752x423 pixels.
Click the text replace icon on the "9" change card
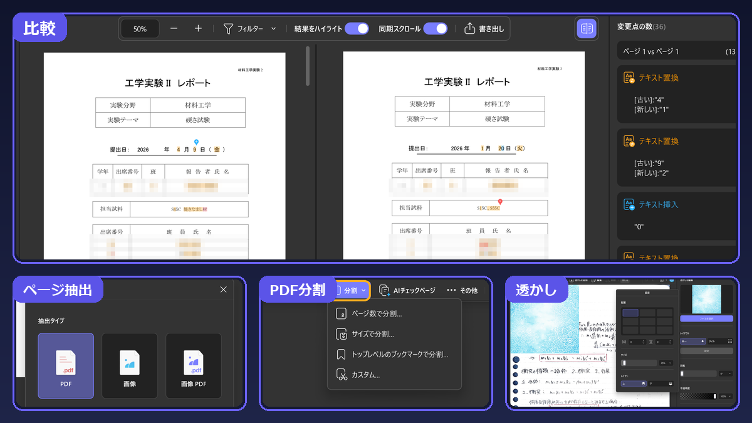[x=629, y=141]
